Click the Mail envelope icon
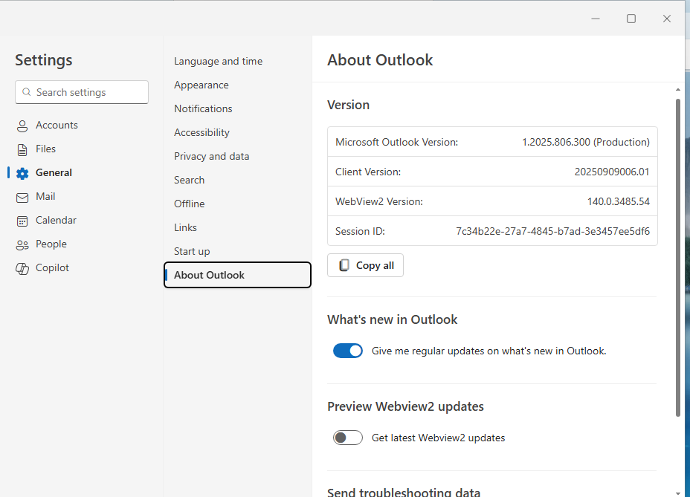The height and width of the screenshot is (497, 690). (x=22, y=198)
